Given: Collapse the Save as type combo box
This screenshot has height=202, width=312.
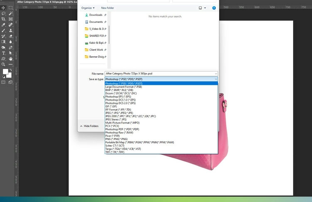Looking at the screenshot, I should click(x=216, y=79).
